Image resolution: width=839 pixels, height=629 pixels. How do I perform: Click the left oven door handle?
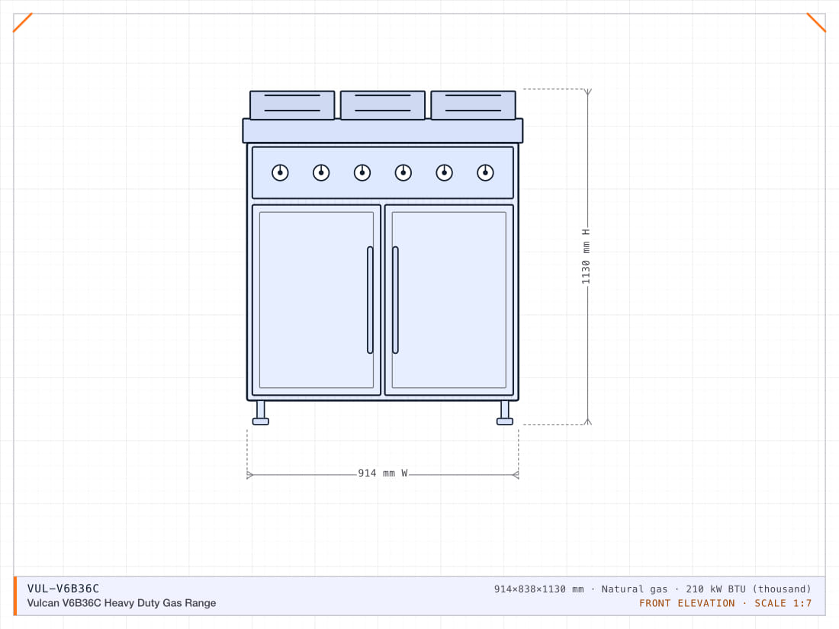tap(370, 300)
